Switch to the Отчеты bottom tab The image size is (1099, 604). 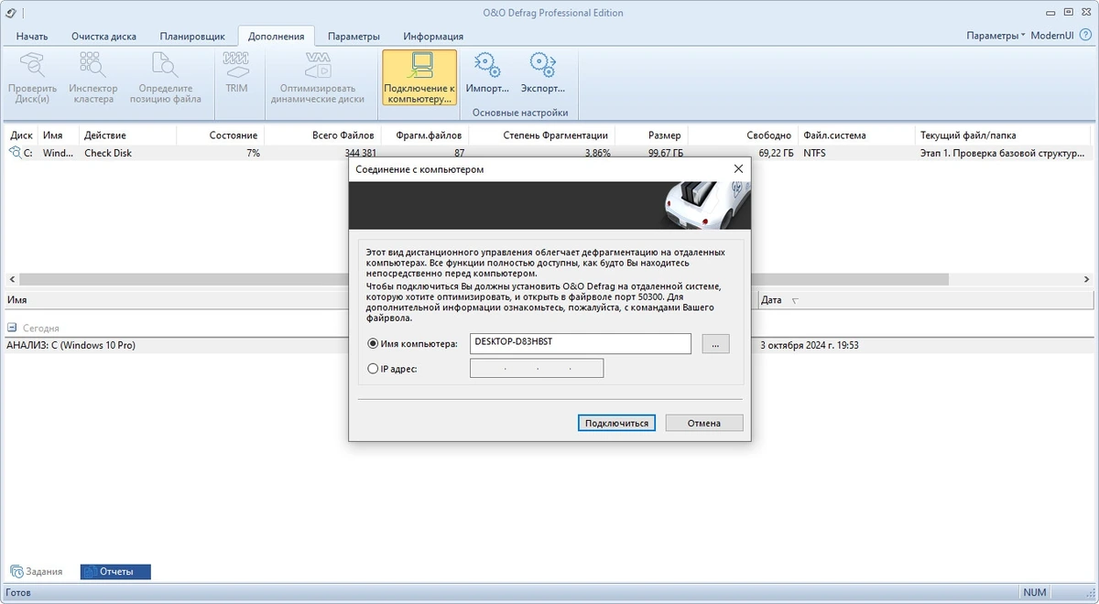click(115, 572)
